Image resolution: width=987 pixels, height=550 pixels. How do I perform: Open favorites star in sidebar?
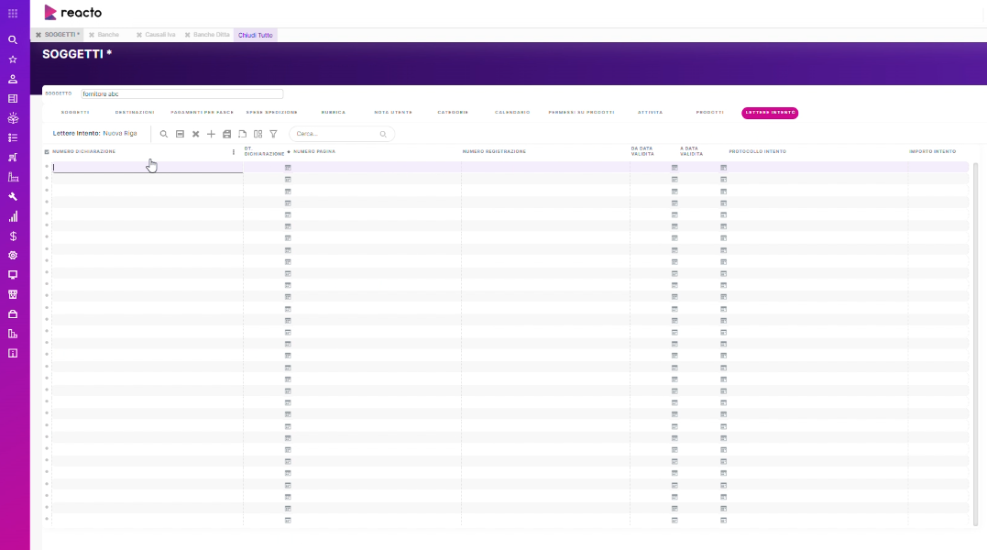click(13, 60)
